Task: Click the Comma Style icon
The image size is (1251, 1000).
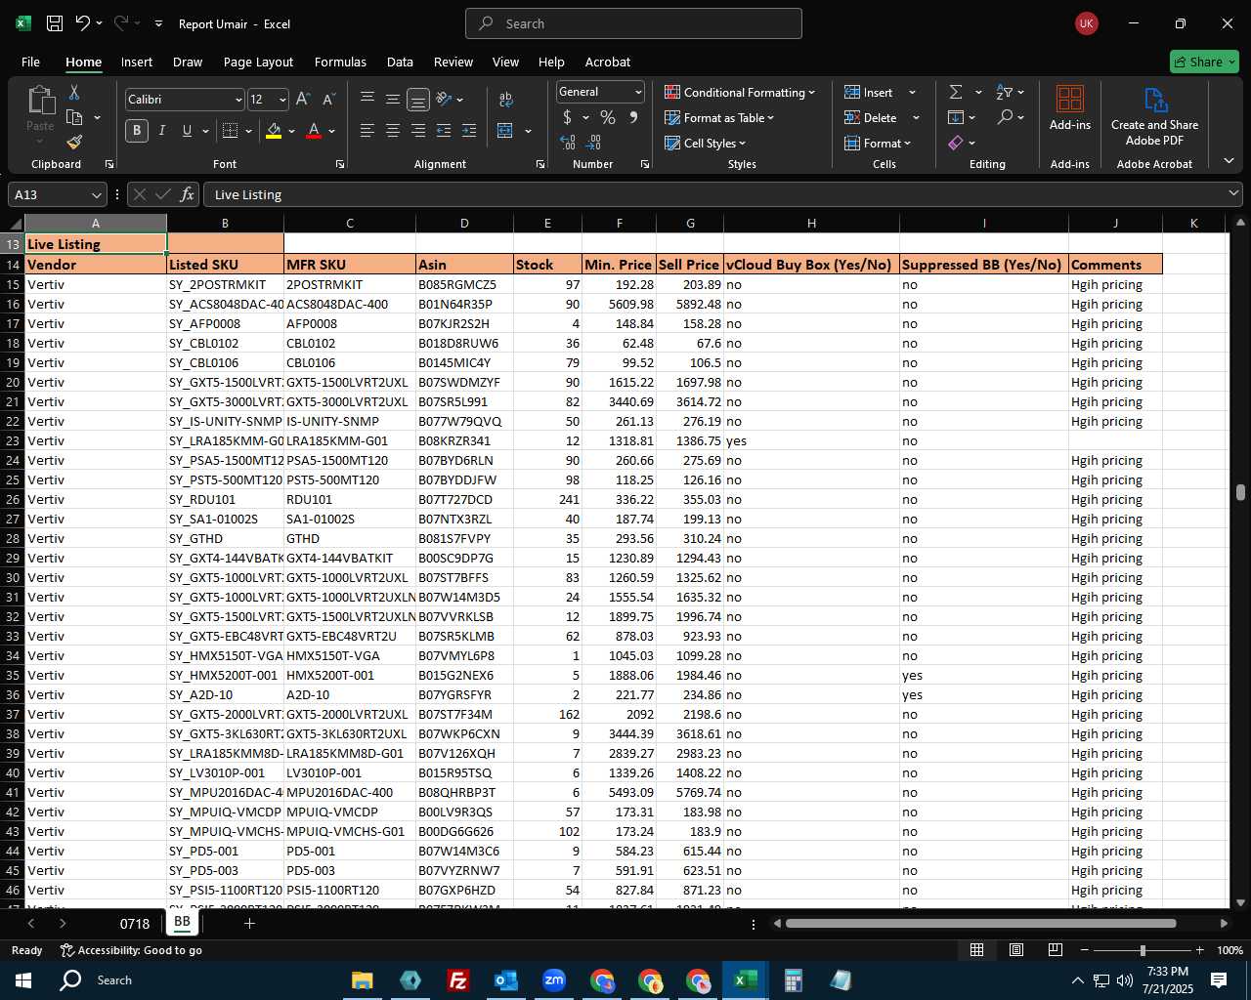Action: [x=633, y=117]
